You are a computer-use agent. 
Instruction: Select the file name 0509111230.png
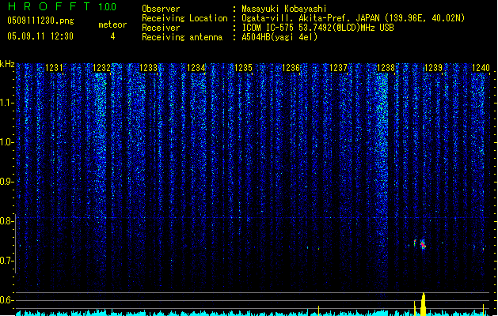[x=40, y=21]
